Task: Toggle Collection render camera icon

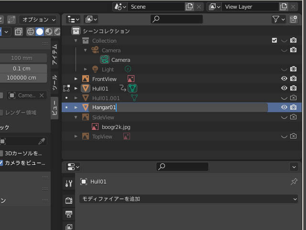Action: pos(293,40)
